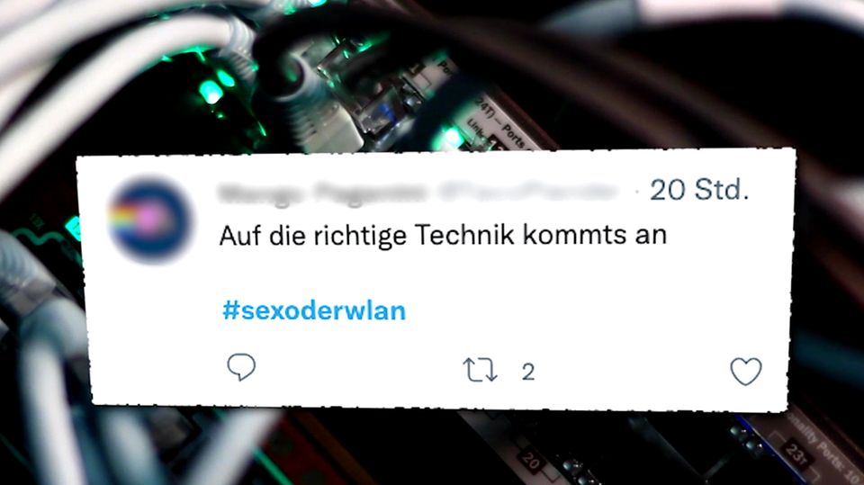Viewport: 864px width, 485px height.
Task: Click the reply speech bubble icon
Action: (241, 367)
